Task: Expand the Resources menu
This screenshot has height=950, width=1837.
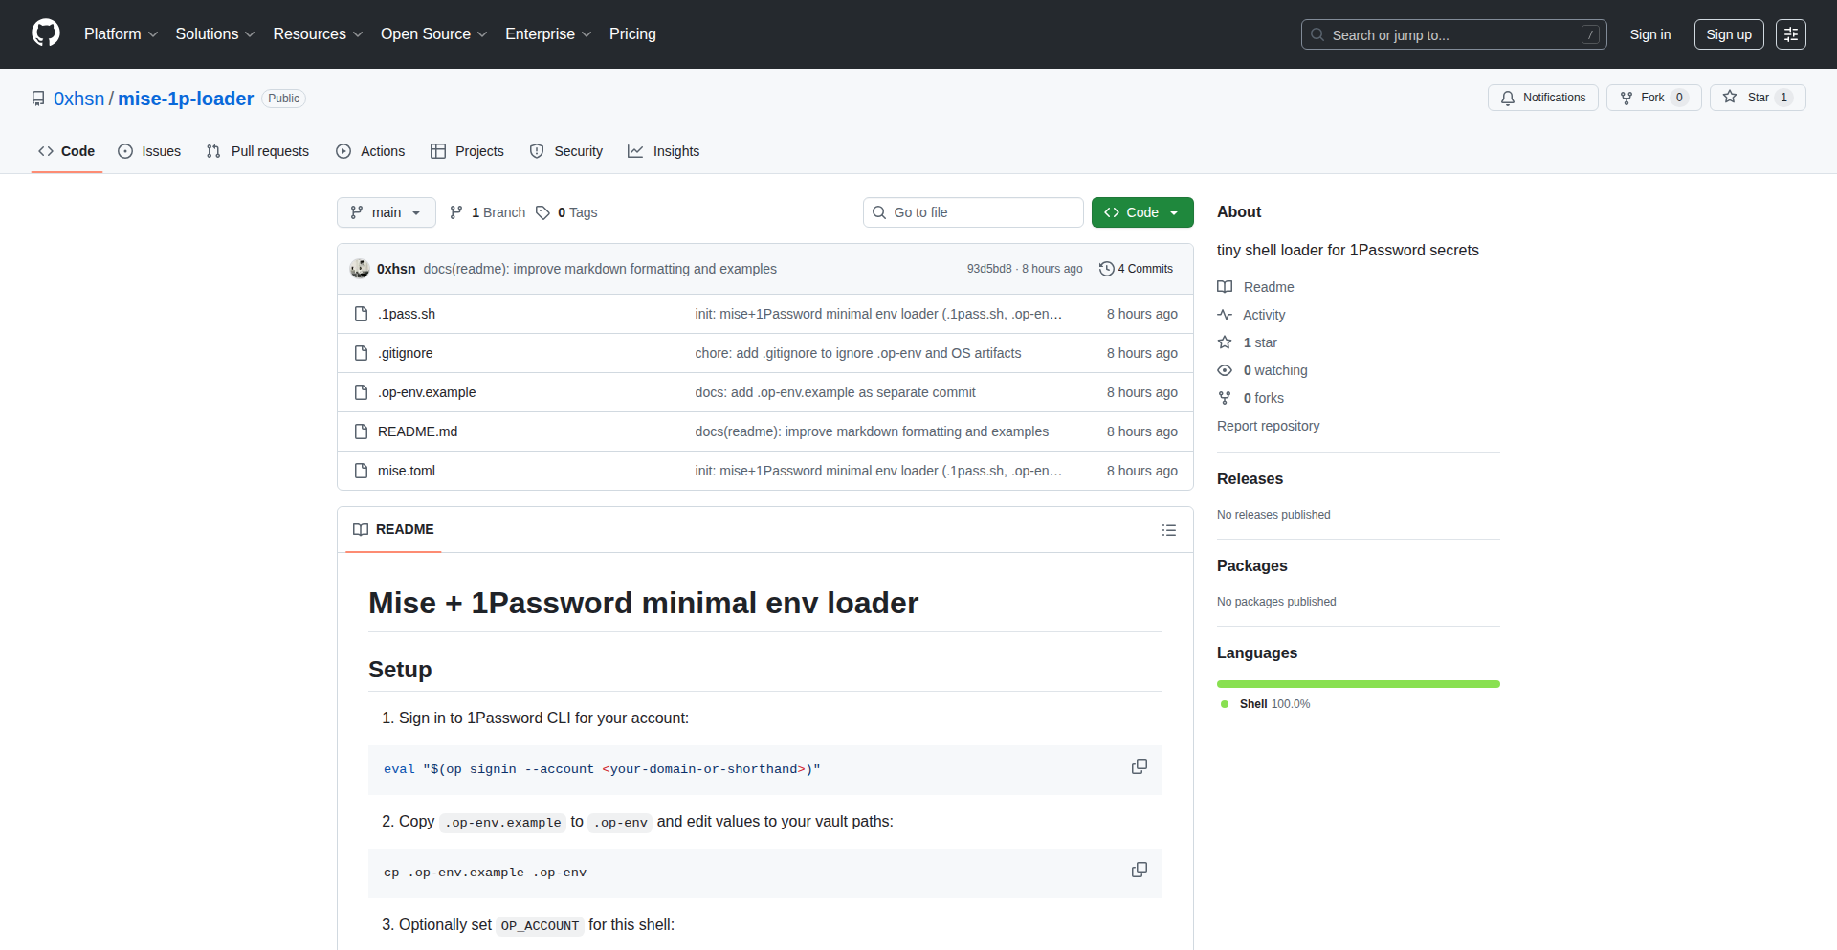Action: coord(318,34)
